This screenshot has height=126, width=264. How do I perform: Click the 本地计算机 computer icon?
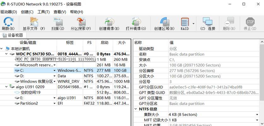pos(7,49)
